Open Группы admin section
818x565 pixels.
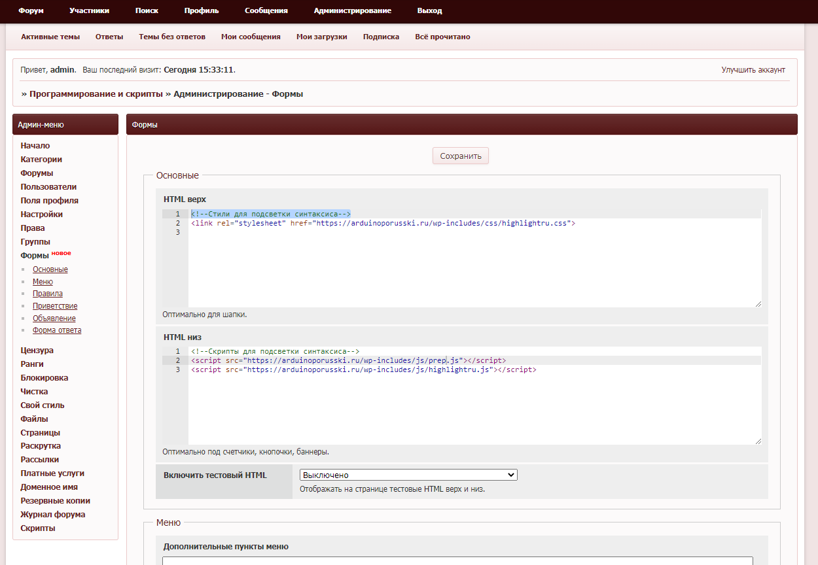click(35, 242)
